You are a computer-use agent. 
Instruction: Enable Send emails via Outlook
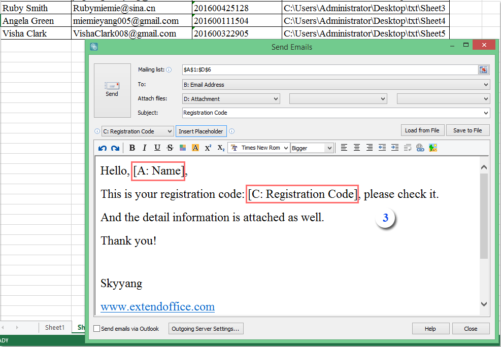pos(96,329)
